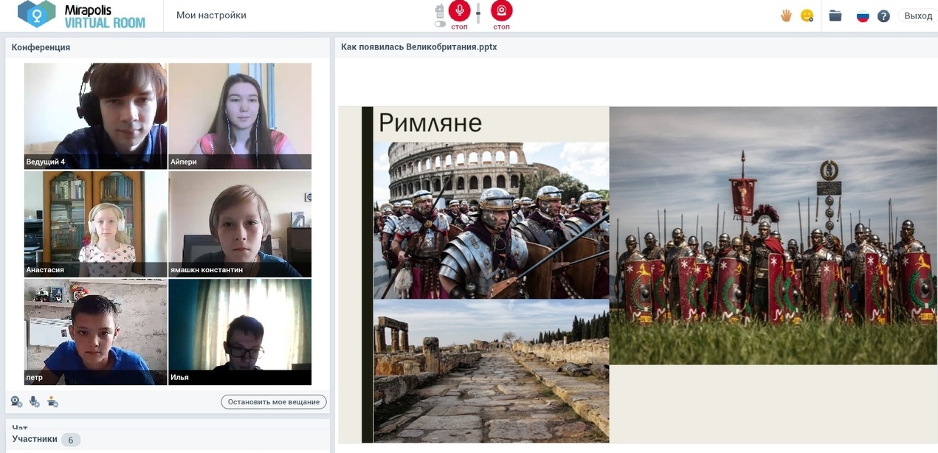Open the files folder icon

tap(835, 15)
